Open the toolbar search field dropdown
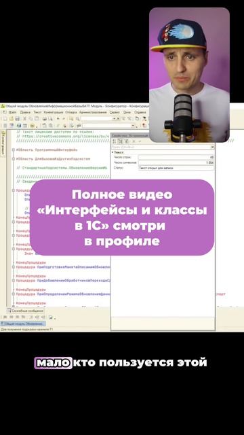Image resolution: width=244 pixels, height=435 pixels. [x=115, y=119]
